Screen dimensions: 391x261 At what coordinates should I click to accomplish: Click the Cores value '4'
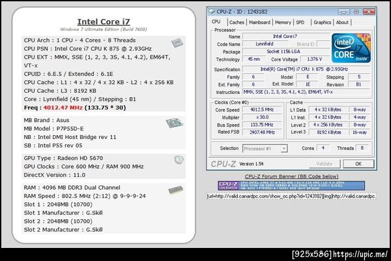click(x=323, y=148)
